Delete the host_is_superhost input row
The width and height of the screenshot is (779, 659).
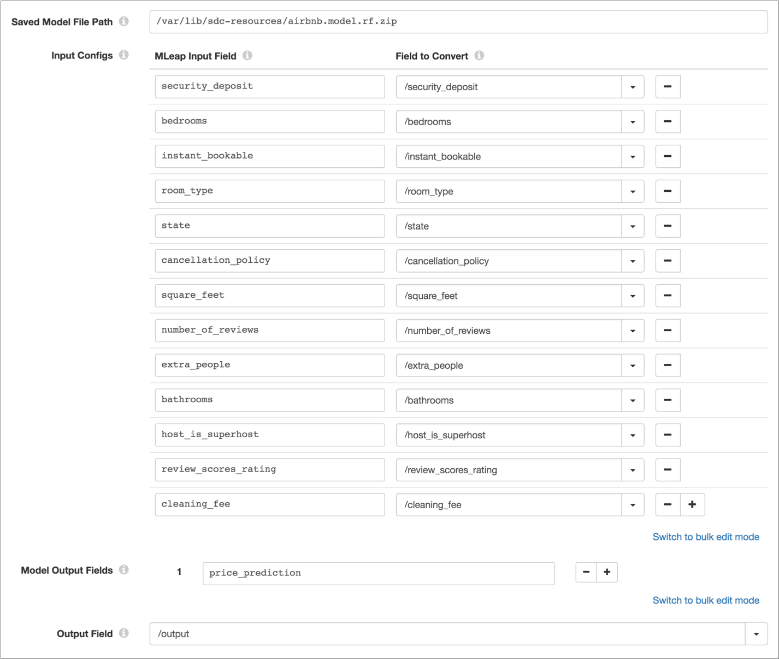point(667,435)
